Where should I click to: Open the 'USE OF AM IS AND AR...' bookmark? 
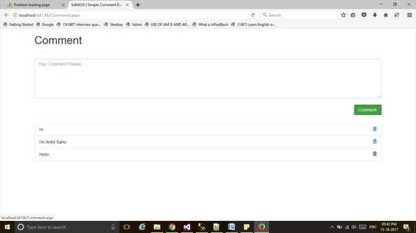pos(167,24)
